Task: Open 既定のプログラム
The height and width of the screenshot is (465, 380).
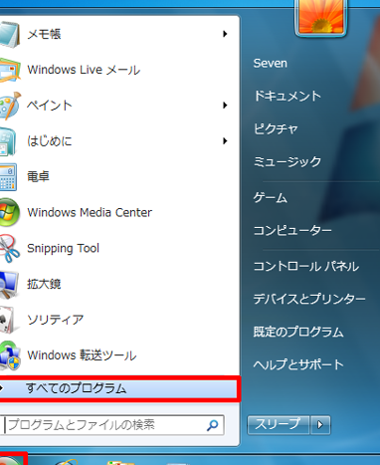Action: [x=298, y=332]
